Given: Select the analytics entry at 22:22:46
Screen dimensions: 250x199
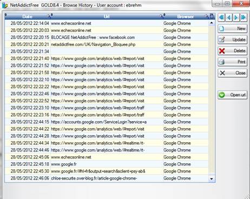Looking at the screenshot, I should point(107,94).
